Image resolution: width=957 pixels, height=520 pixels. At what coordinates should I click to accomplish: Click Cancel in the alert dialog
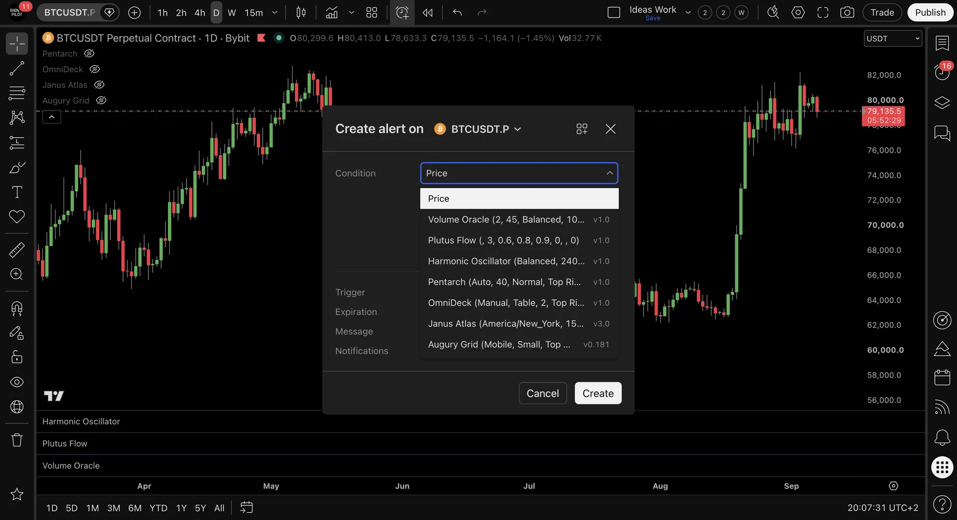[x=542, y=394]
